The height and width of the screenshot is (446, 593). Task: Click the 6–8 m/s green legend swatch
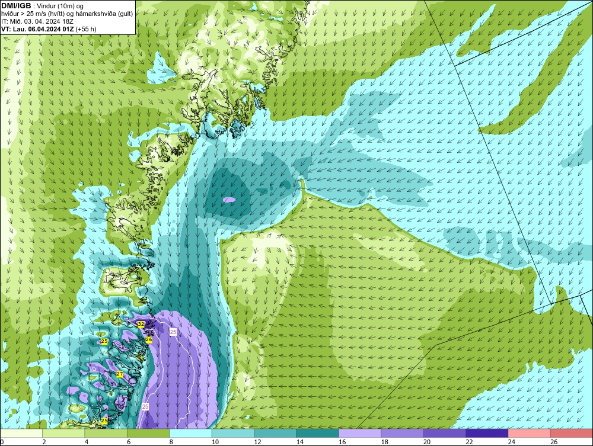(x=148, y=433)
